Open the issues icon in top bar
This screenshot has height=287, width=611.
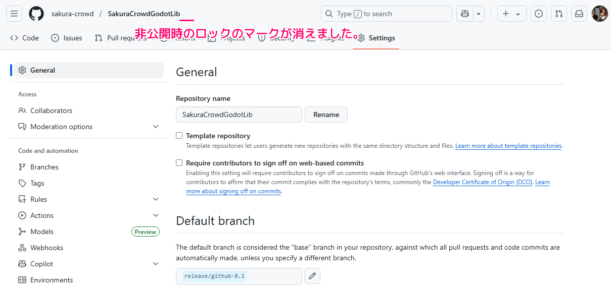pyautogui.click(x=539, y=14)
